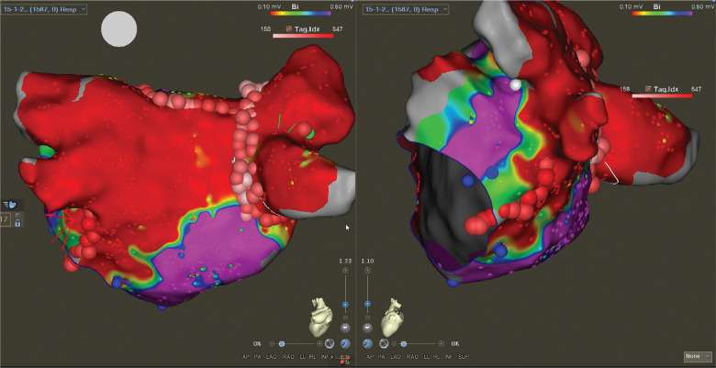Click the Tag.Idx red color bar in left pane
This screenshot has height=368, width=716.
(x=303, y=35)
